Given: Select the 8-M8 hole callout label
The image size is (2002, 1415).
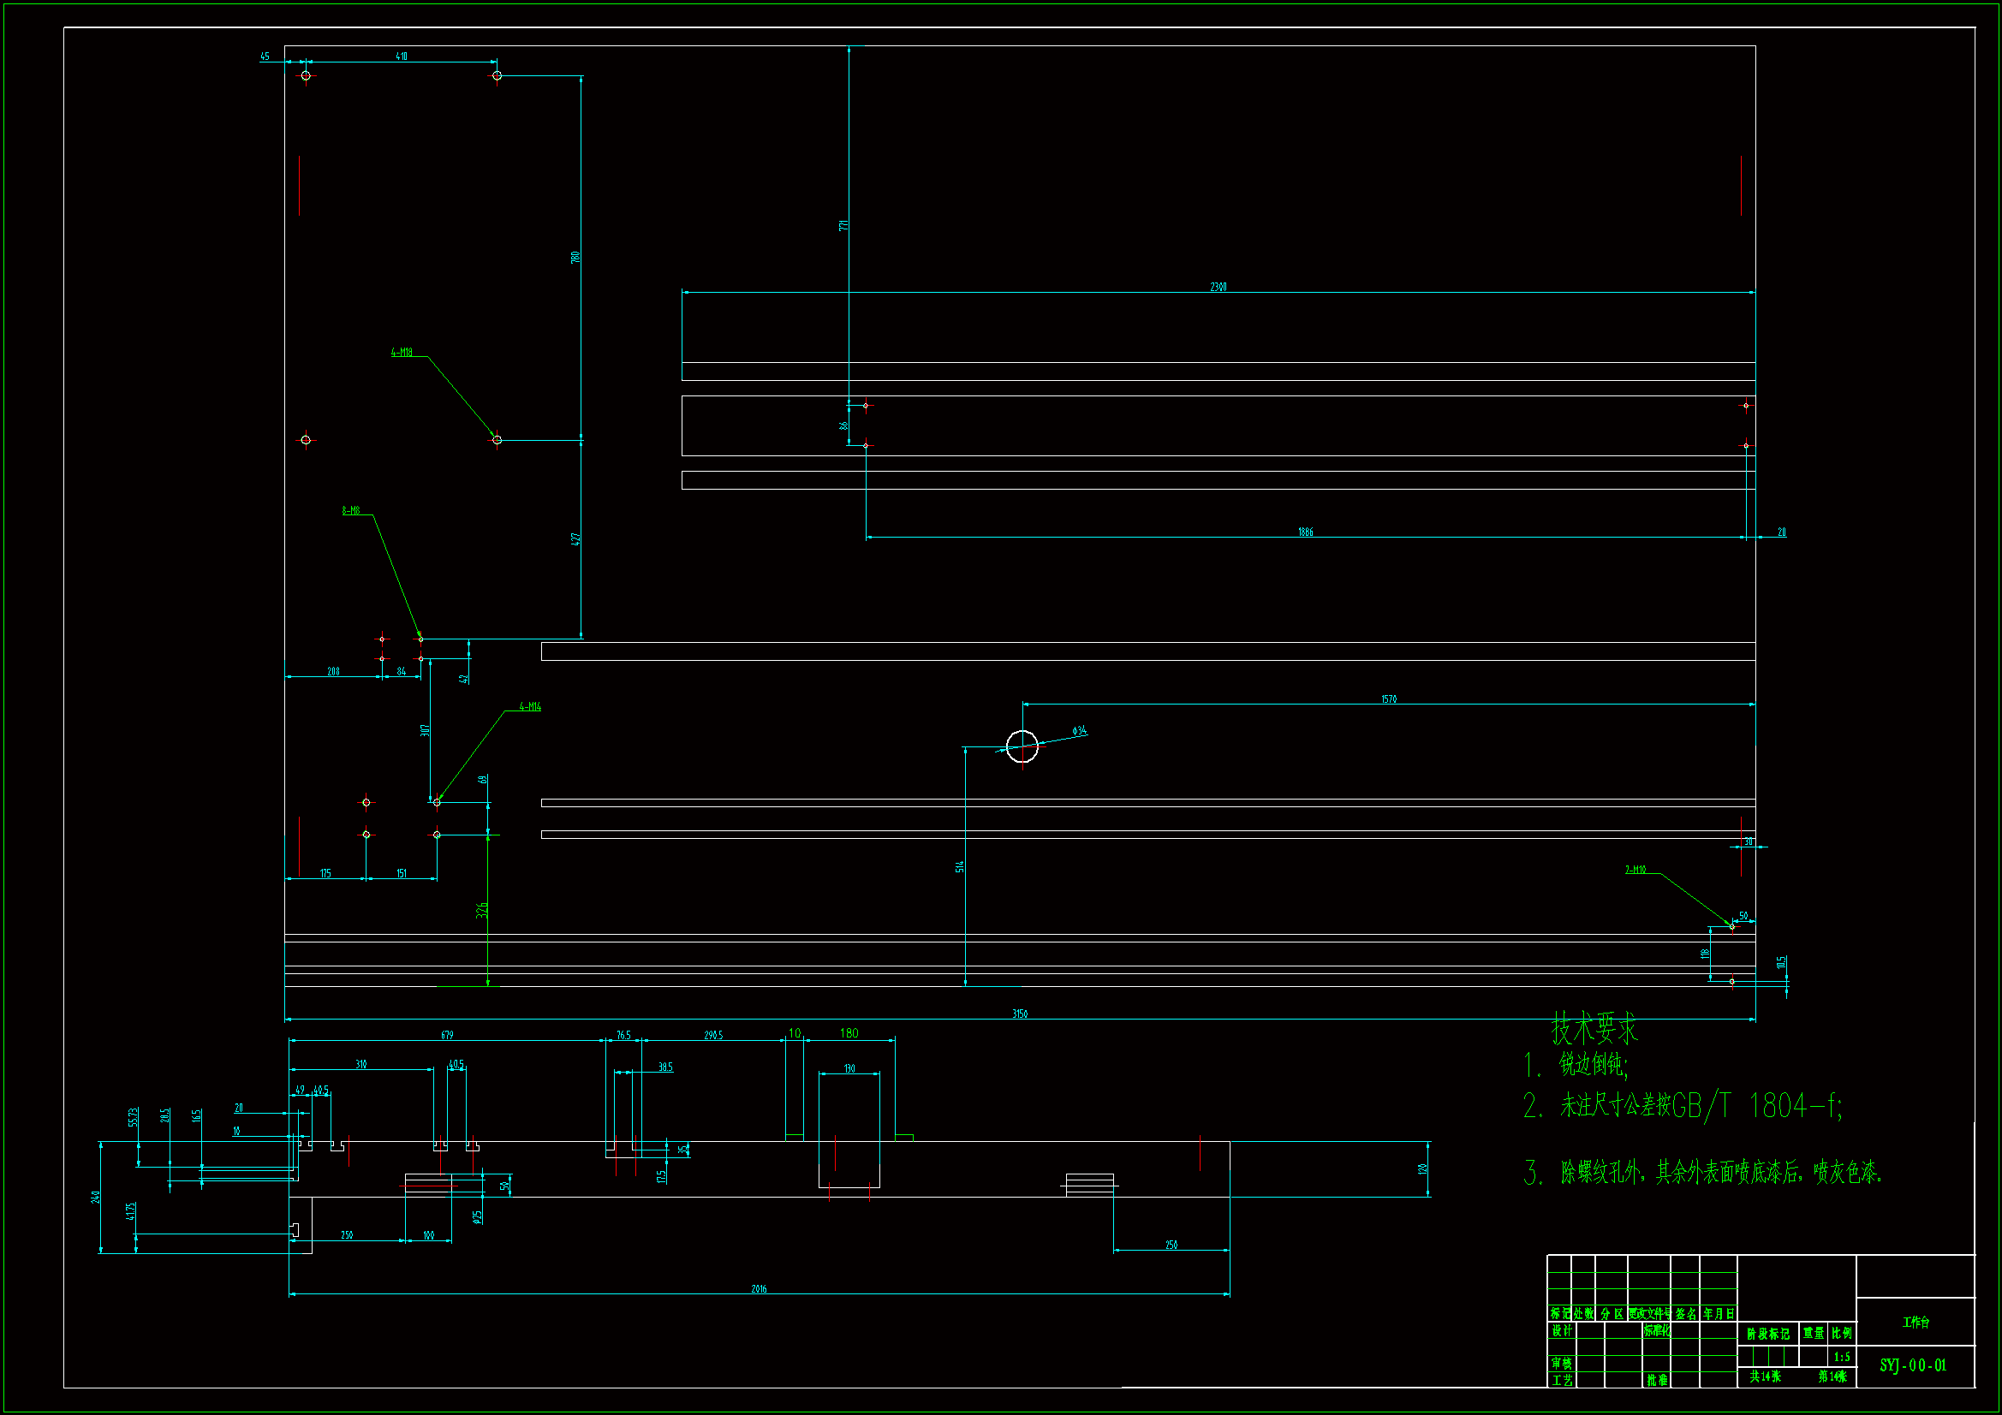Looking at the screenshot, I should (350, 510).
